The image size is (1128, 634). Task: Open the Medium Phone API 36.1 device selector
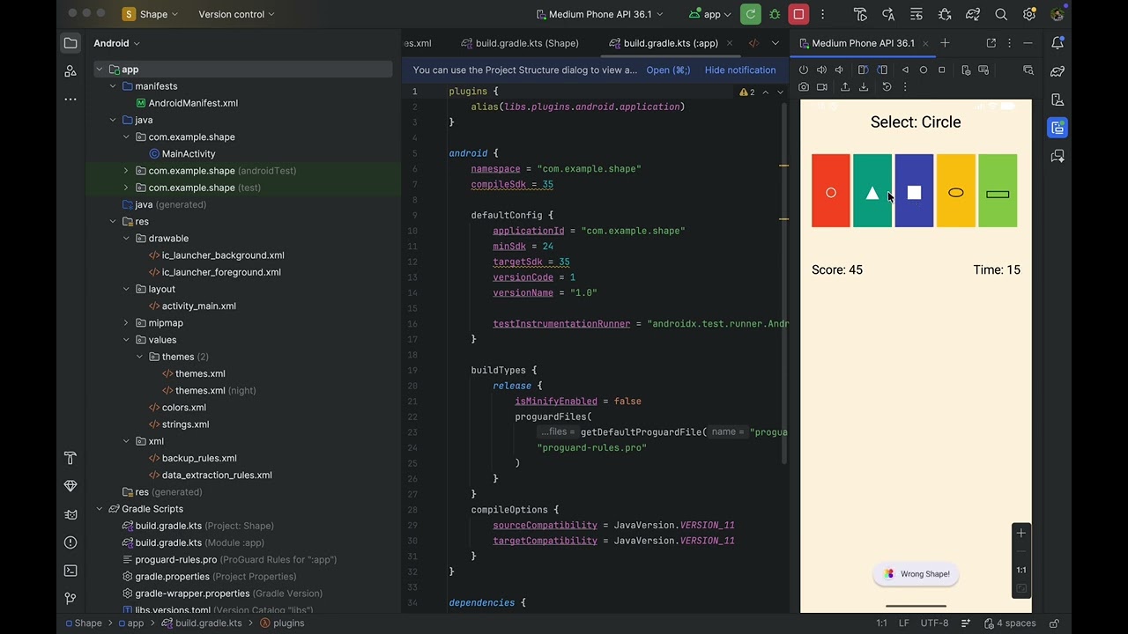click(599, 14)
